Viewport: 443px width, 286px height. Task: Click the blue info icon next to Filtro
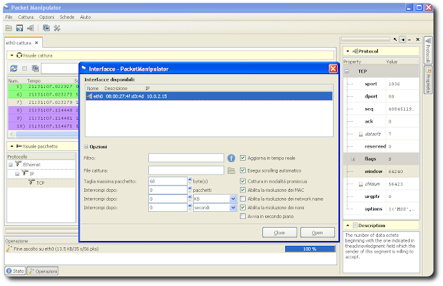pyautogui.click(x=231, y=158)
